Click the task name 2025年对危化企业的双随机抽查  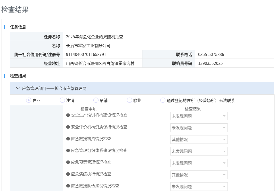click(x=94, y=37)
